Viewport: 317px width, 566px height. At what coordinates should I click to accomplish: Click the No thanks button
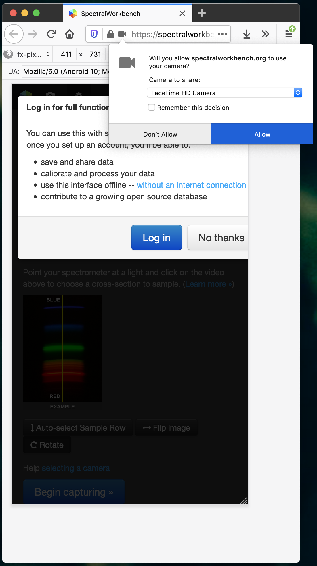(x=218, y=238)
